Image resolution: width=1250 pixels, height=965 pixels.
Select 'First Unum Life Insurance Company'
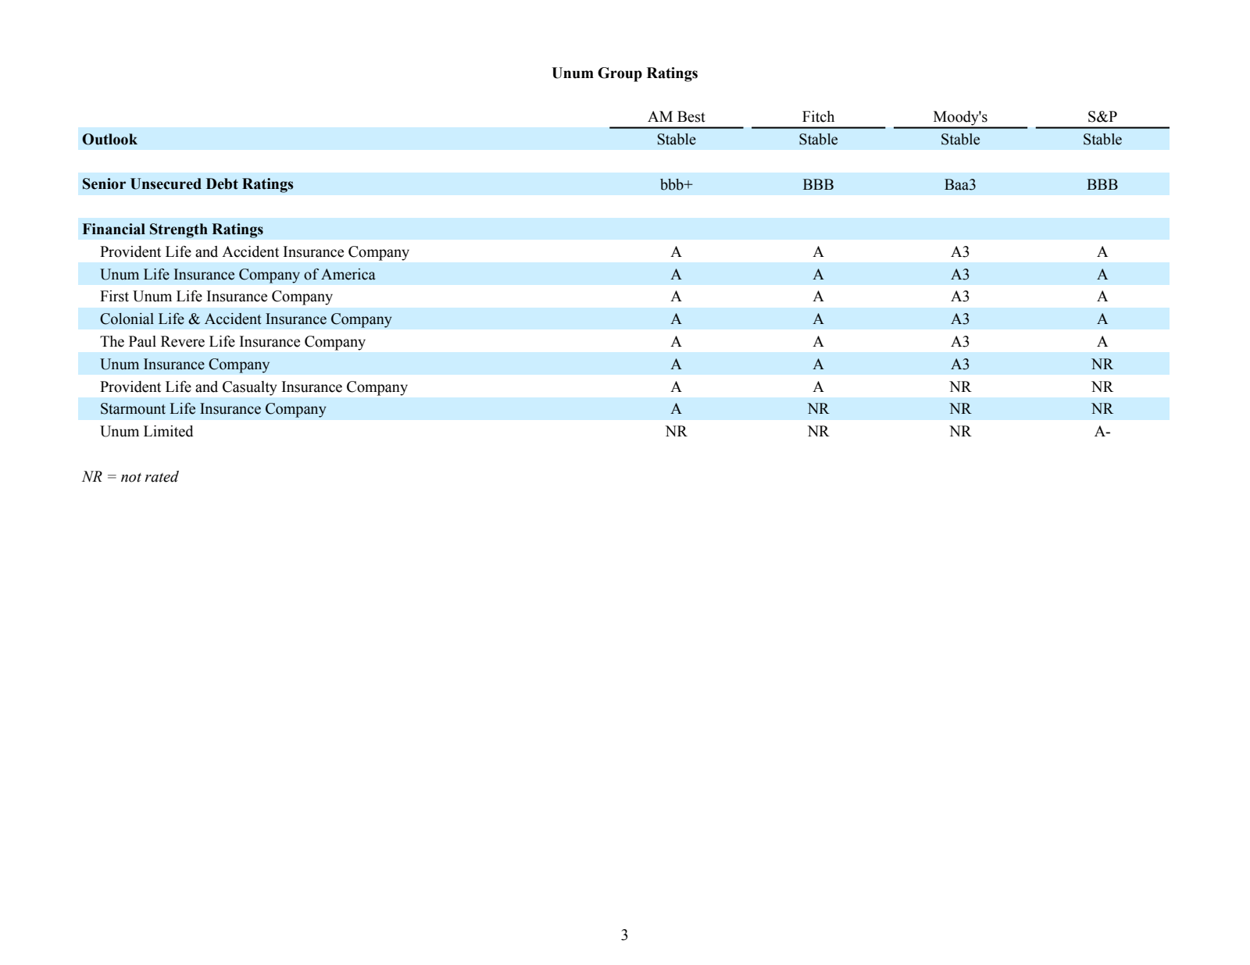216,296
